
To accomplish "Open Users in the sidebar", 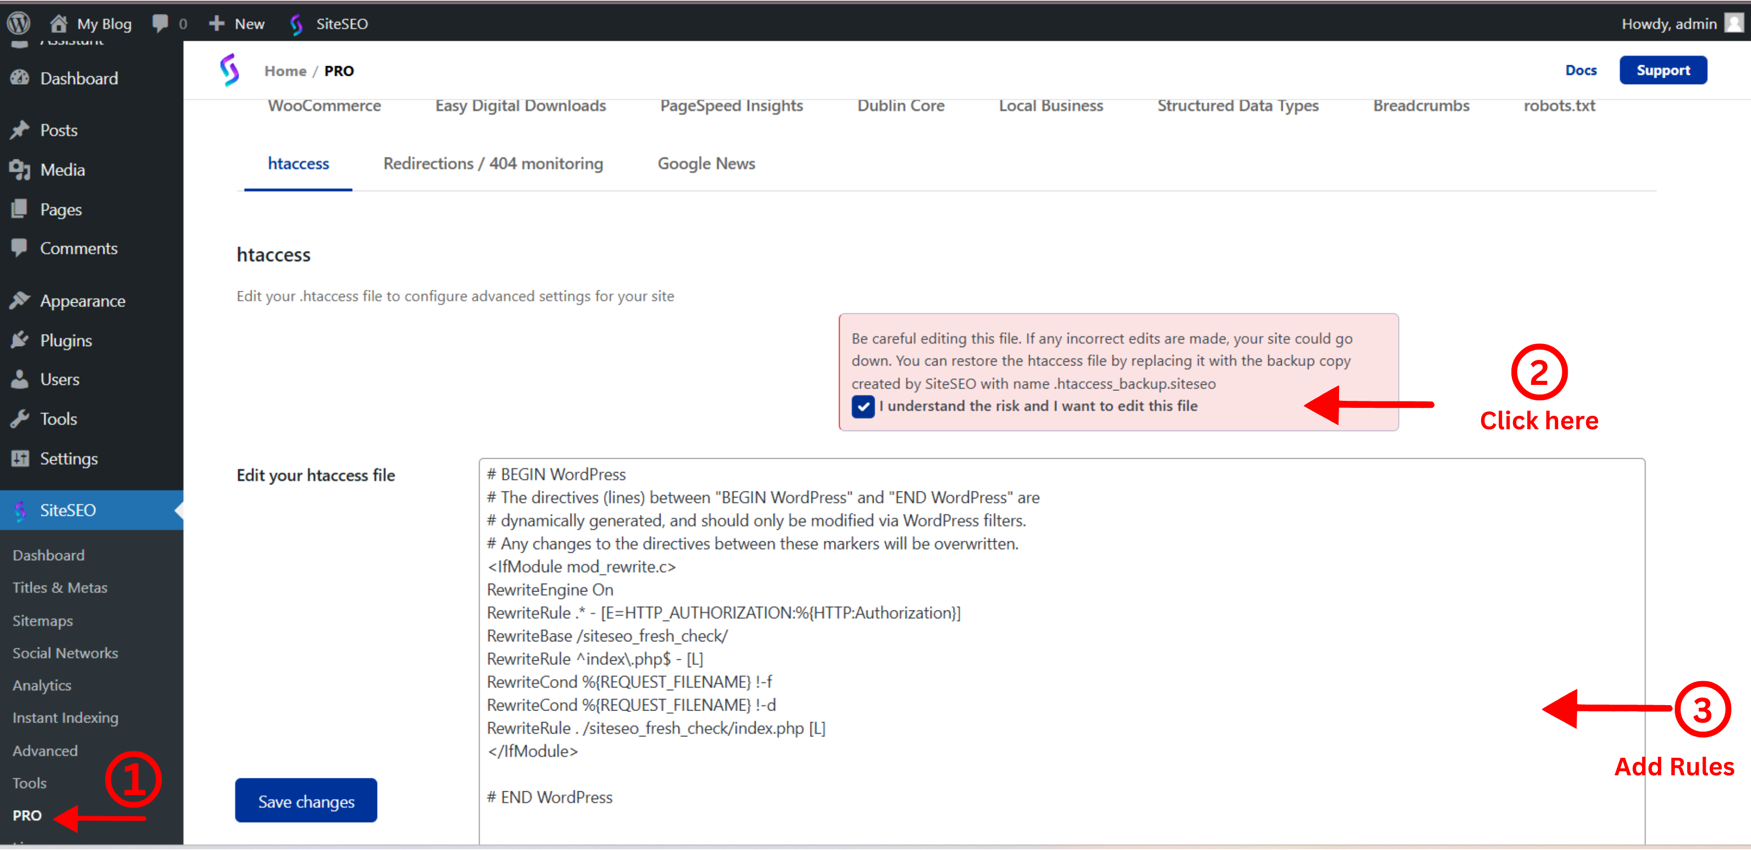I will [x=60, y=379].
